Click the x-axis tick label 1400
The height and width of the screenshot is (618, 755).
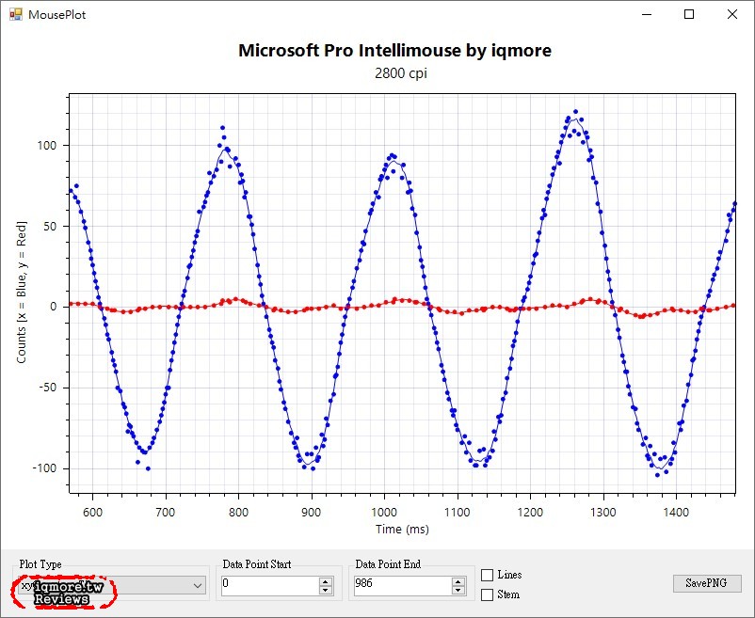pyautogui.click(x=676, y=513)
